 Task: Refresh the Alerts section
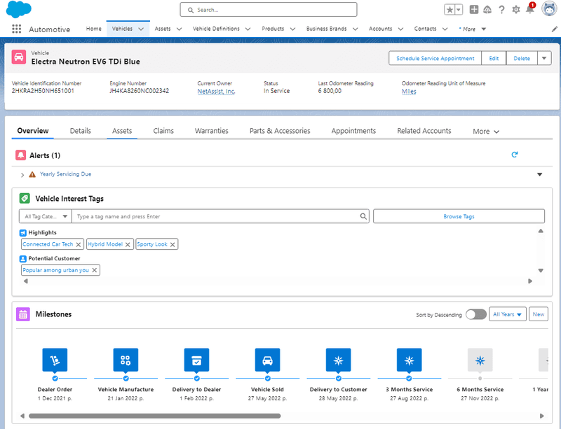pyautogui.click(x=515, y=155)
